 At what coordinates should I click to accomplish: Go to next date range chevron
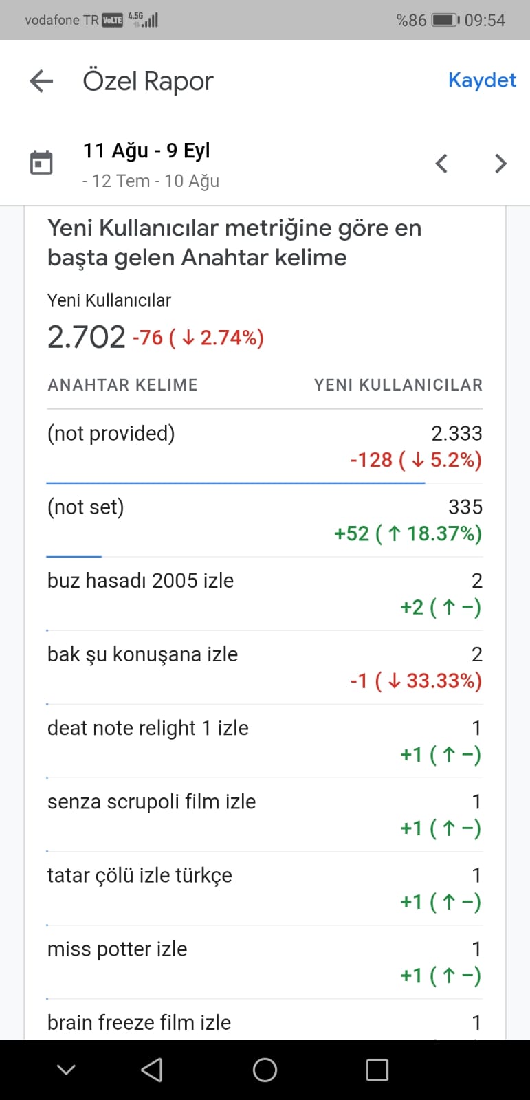click(x=500, y=164)
